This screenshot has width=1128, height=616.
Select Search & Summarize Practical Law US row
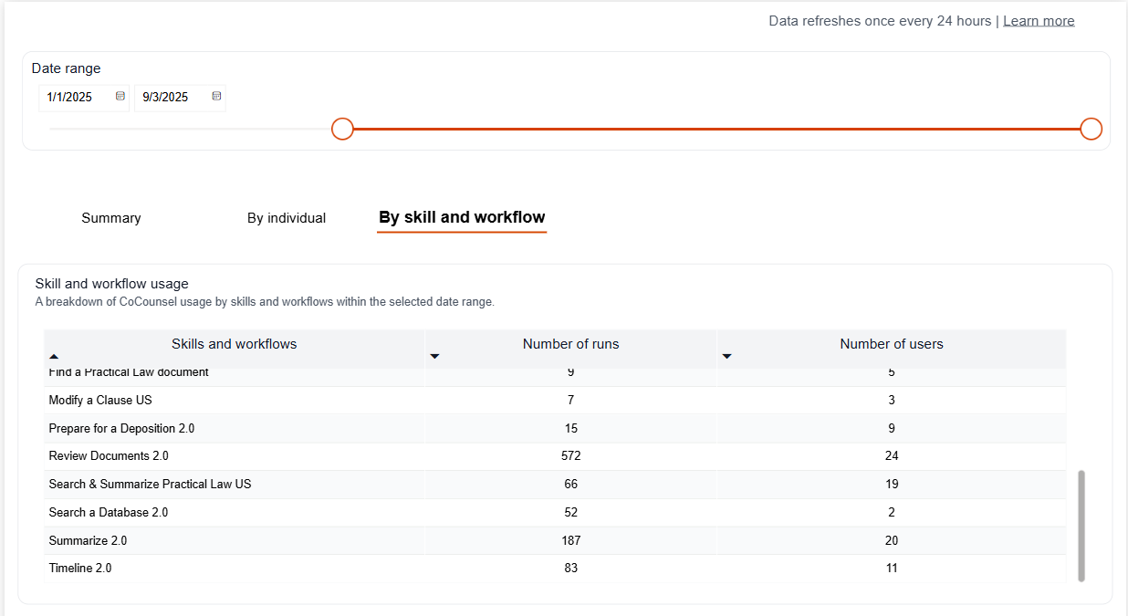pos(150,485)
